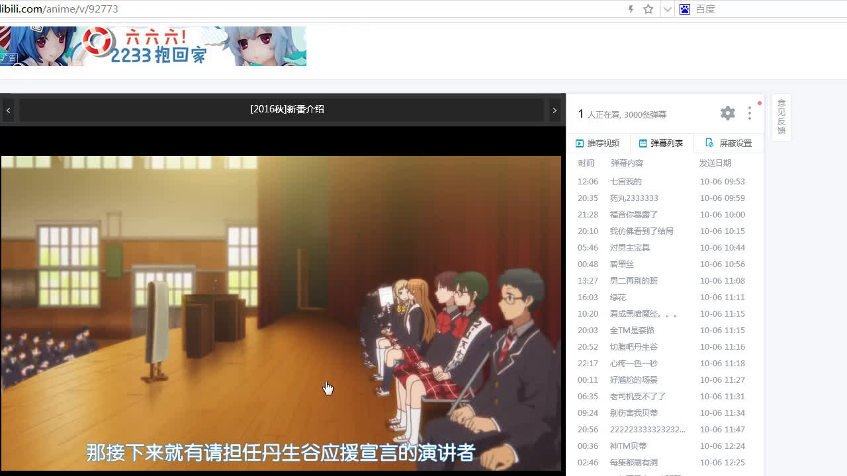The width and height of the screenshot is (847, 476).
Task: Select danmaku '全TM是套路'
Action: click(x=631, y=331)
